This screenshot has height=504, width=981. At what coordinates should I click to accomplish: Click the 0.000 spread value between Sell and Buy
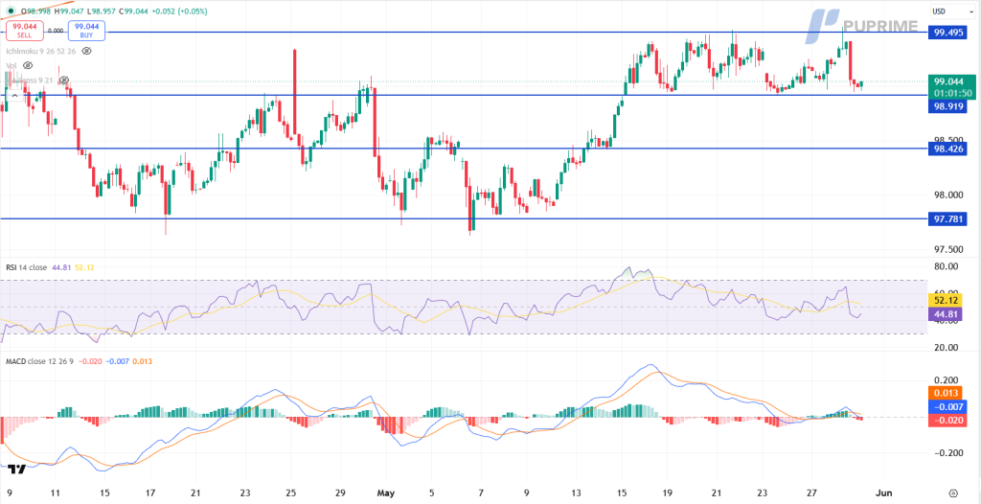[57, 30]
